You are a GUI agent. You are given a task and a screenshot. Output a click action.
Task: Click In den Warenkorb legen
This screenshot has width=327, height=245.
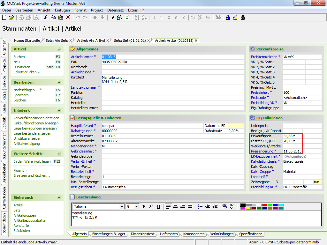pos(32,161)
